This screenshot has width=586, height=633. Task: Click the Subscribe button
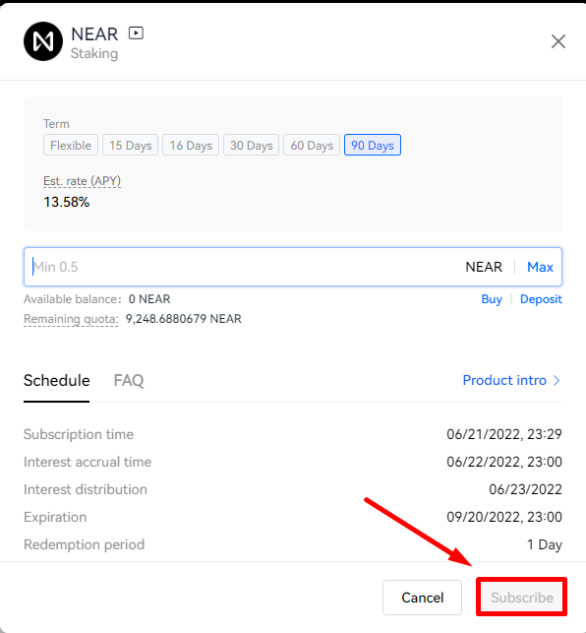point(522,598)
